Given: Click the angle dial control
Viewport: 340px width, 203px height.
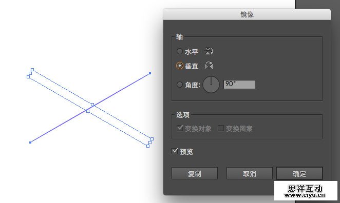Looking at the screenshot, I should click(211, 85).
